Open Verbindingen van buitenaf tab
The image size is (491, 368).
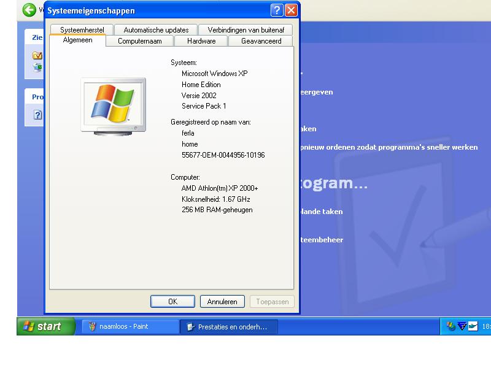click(x=246, y=29)
